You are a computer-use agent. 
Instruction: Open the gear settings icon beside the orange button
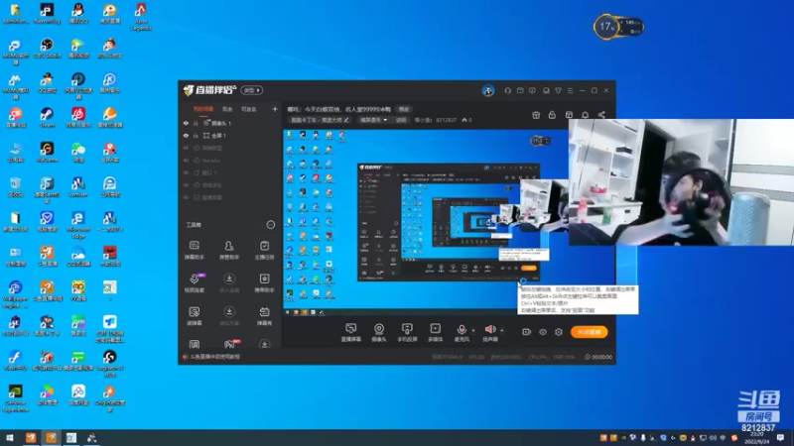[x=559, y=332]
